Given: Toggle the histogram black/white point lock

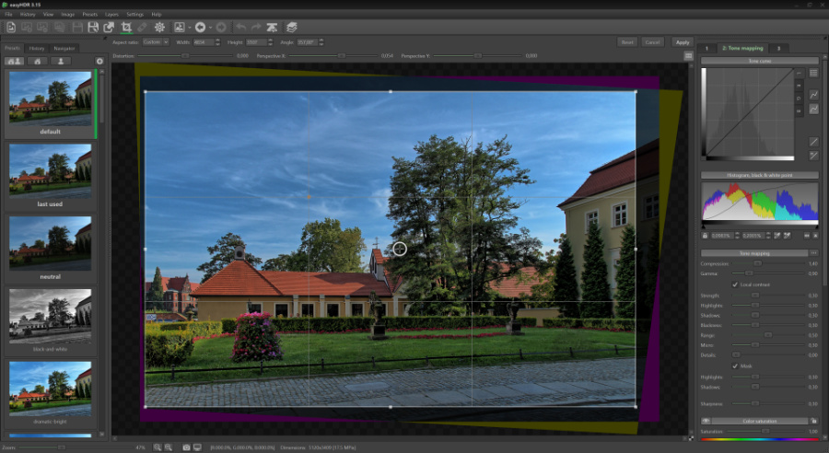Looking at the screenshot, I should point(705,236).
